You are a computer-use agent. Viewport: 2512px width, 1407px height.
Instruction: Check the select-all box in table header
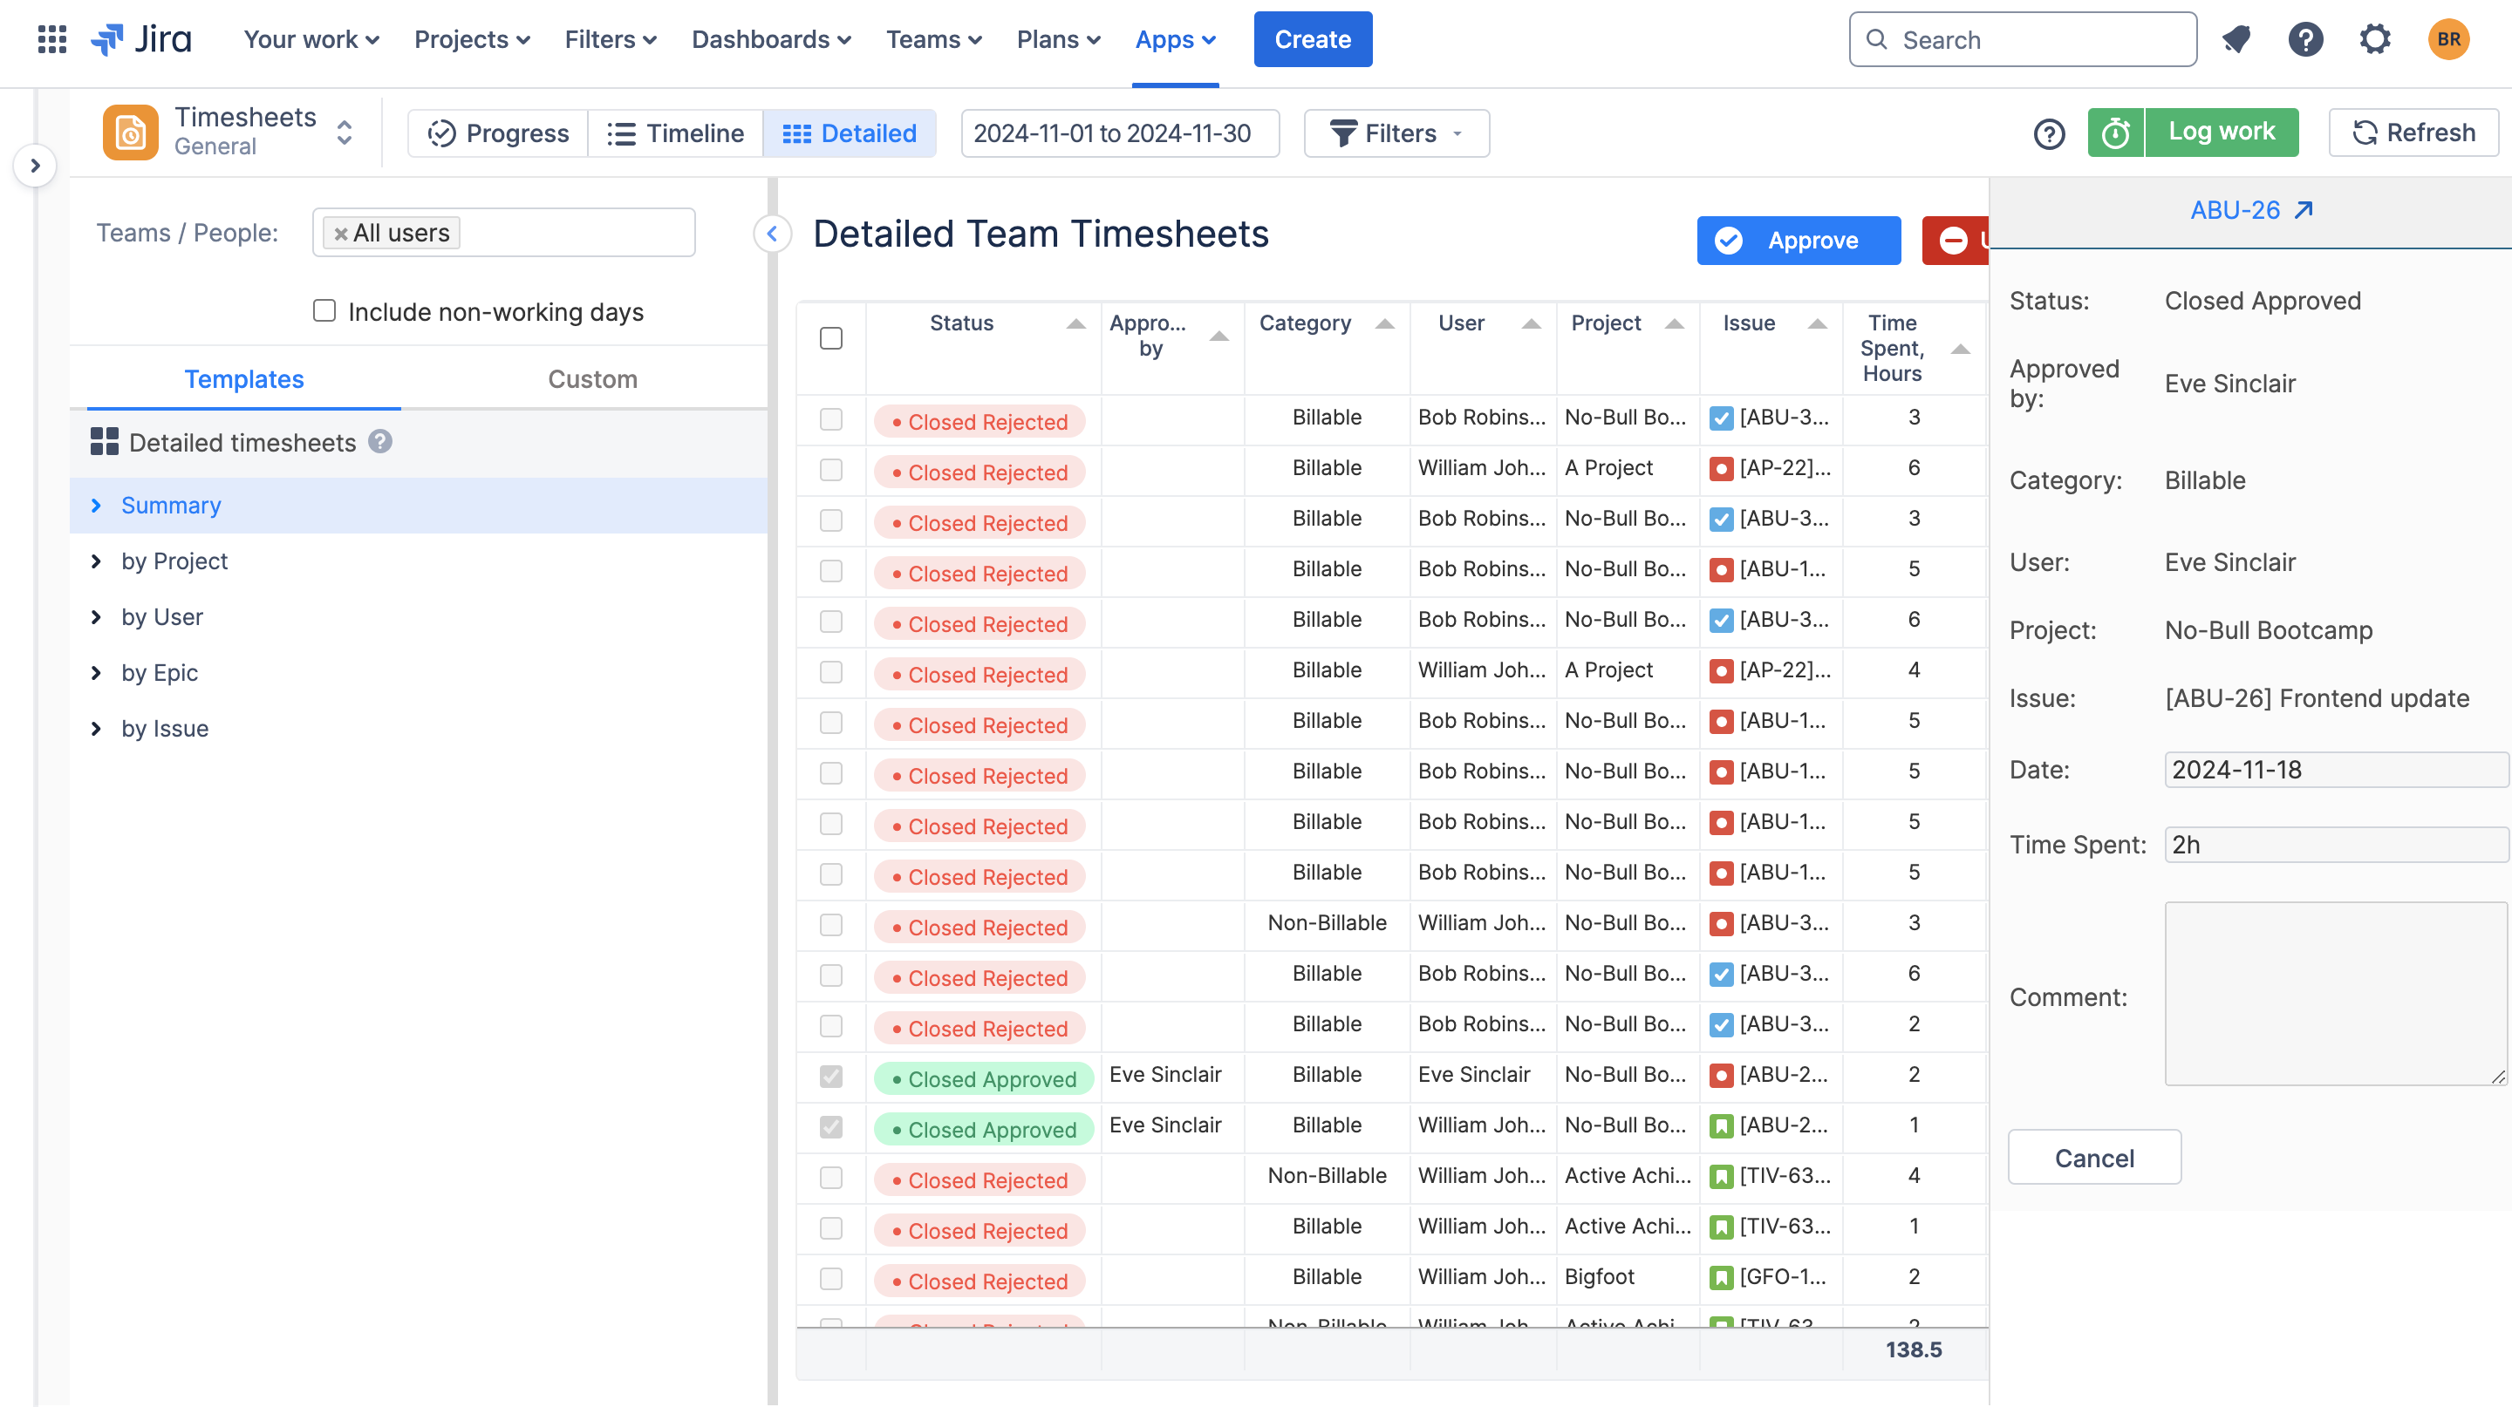coord(831,338)
